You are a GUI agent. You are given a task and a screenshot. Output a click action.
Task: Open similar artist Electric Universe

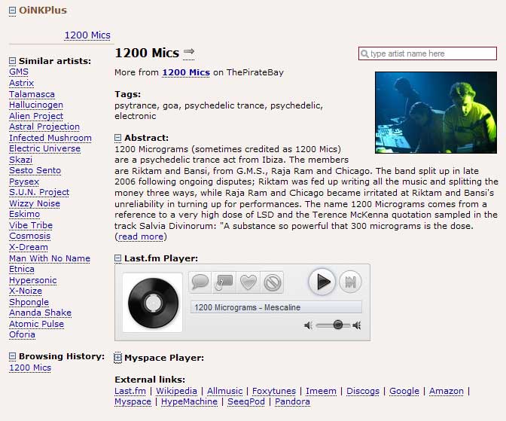(45, 148)
